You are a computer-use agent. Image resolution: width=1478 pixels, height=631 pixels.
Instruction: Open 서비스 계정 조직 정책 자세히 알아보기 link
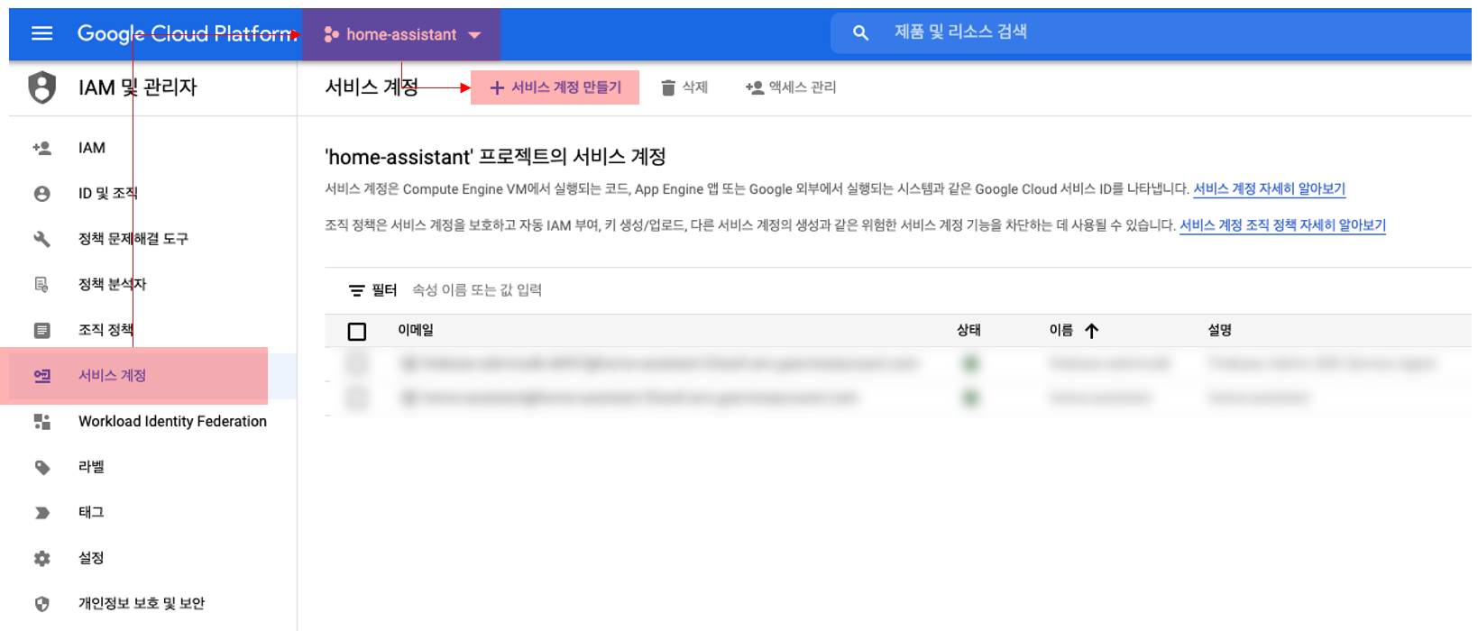[x=1282, y=225]
